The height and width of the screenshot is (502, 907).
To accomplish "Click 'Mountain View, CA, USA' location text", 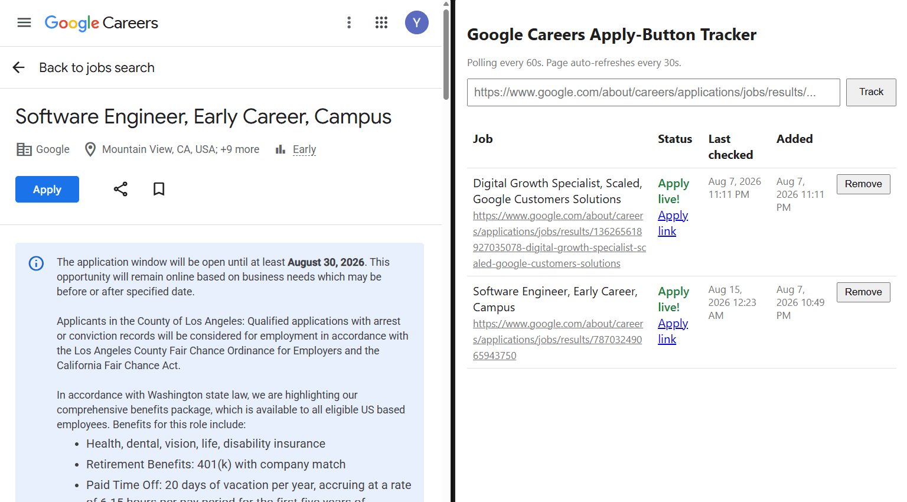I will point(159,149).
